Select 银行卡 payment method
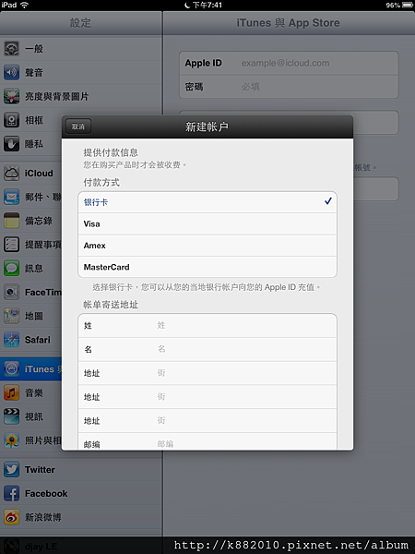415x554 pixels. coord(207,202)
